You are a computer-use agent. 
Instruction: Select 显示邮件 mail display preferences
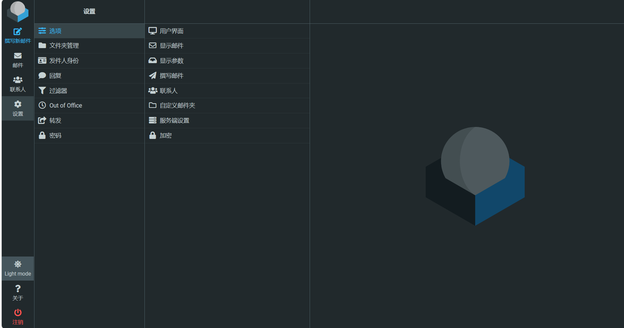click(171, 46)
